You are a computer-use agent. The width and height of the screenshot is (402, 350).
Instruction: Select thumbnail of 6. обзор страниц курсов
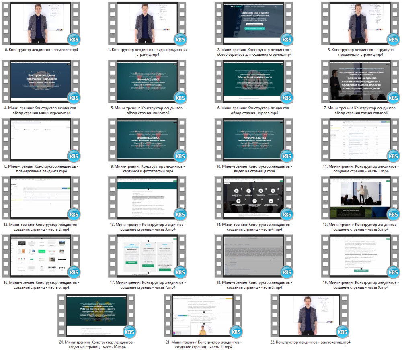tap(254, 82)
